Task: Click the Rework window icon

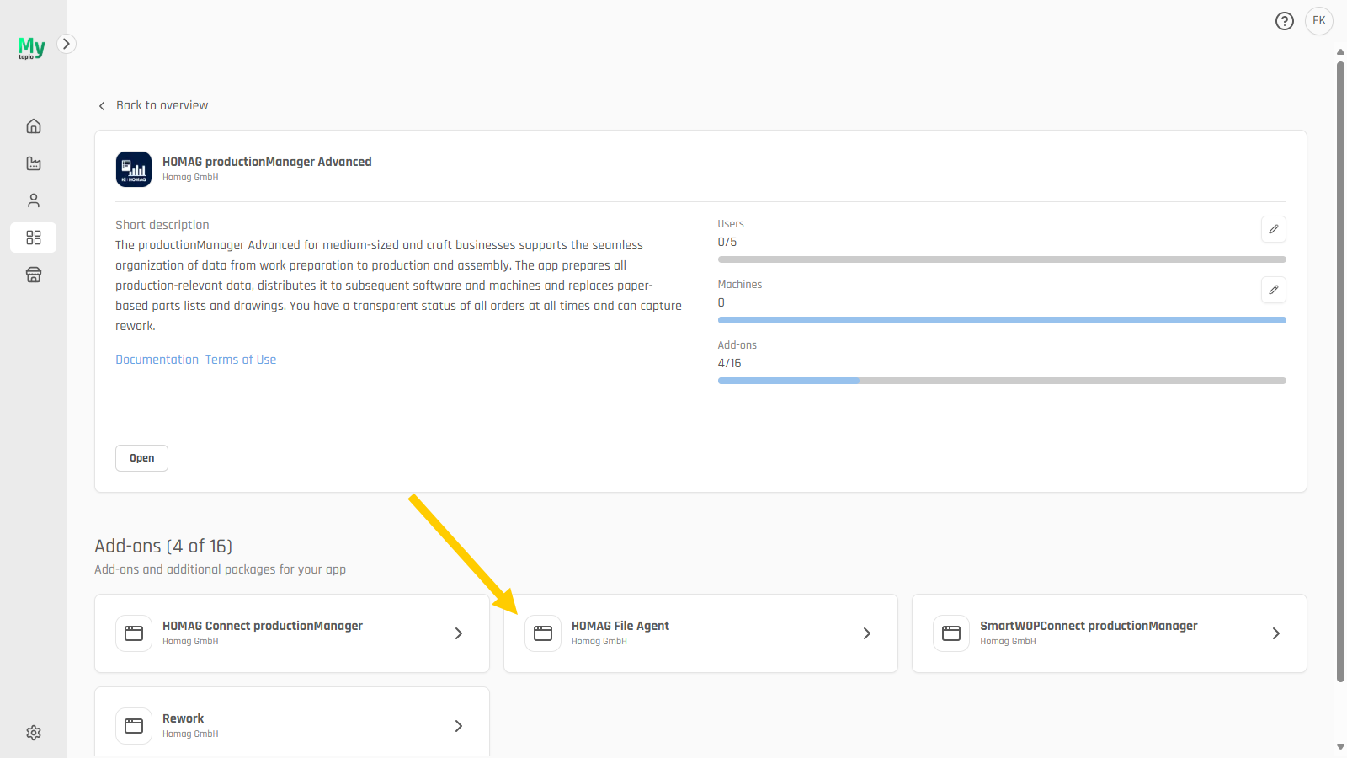Action: point(134,726)
